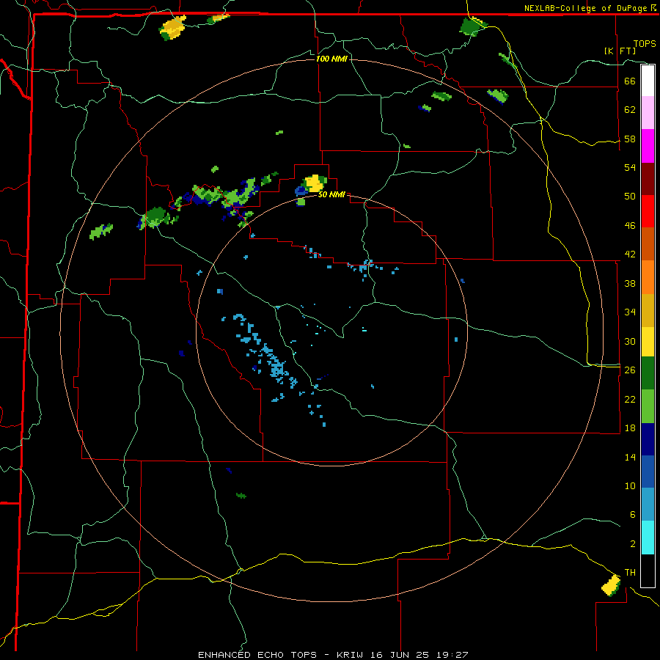The width and height of the screenshot is (660, 660).
Task: Click the gold legend color band
Action: tap(648, 310)
